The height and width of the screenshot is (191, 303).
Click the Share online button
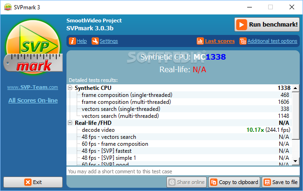[186, 182]
